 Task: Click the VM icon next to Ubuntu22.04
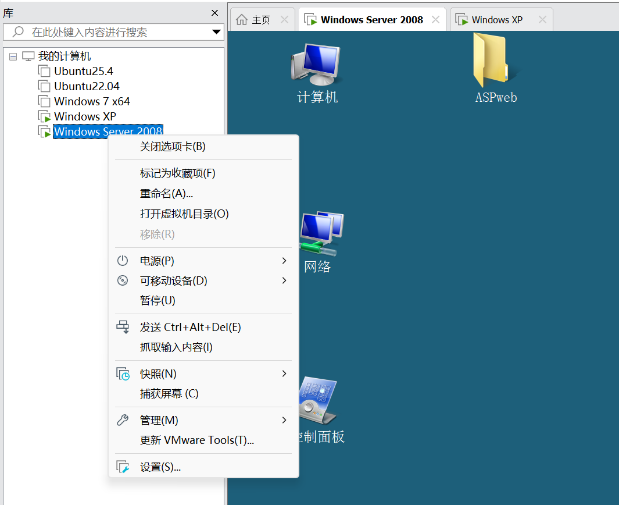click(44, 86)
